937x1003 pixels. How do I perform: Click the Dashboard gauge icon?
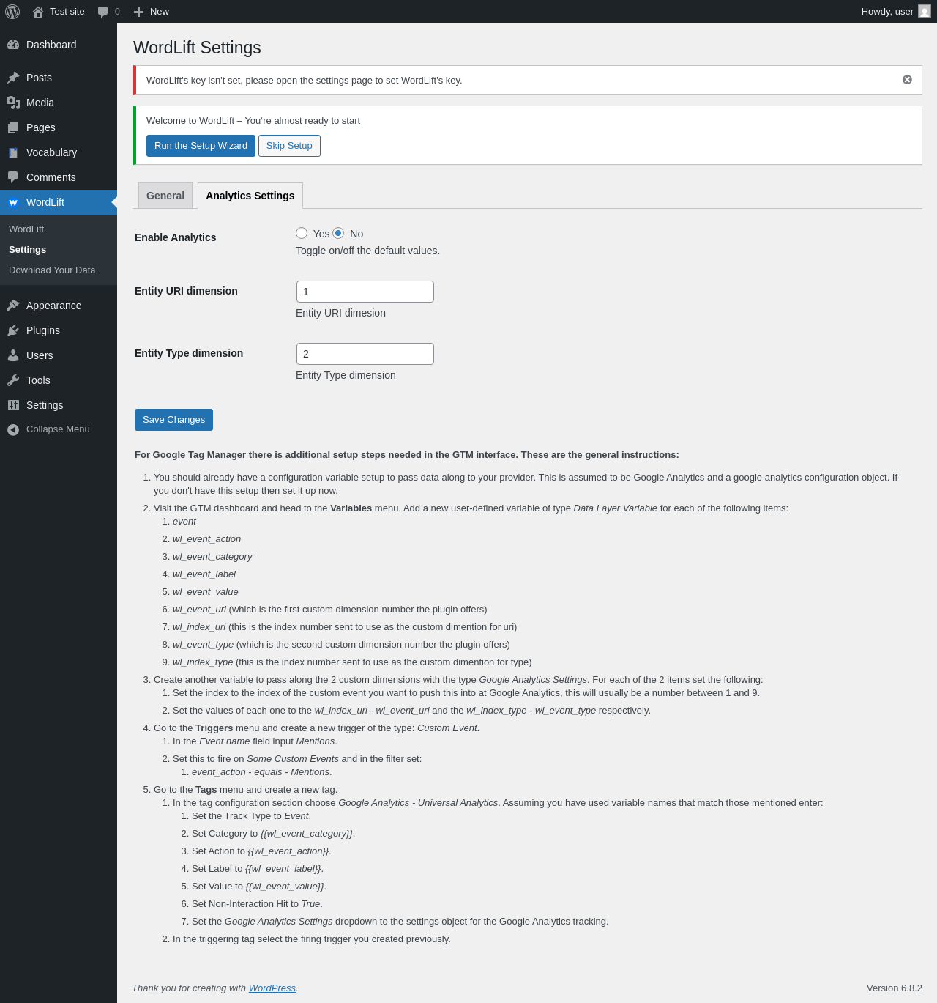(13, 45)
